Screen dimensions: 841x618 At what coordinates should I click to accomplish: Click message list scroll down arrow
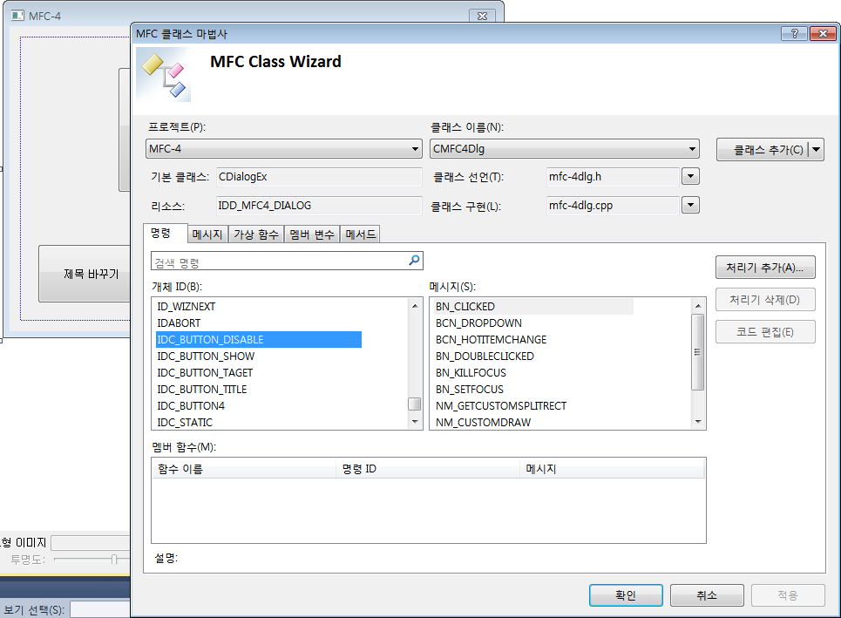pos(698,422)
